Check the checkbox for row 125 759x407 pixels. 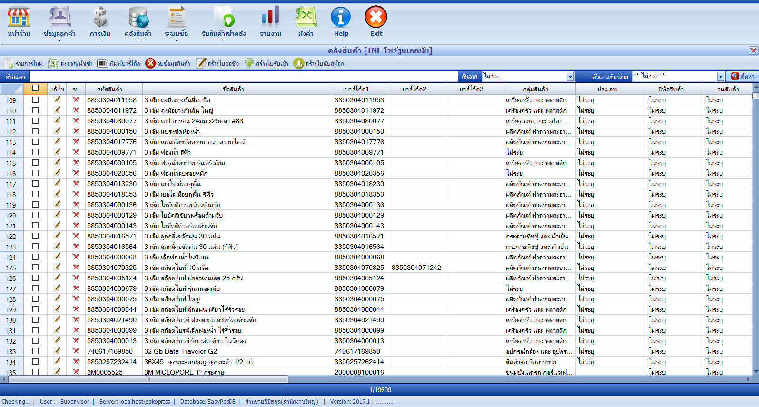(35, 268)
